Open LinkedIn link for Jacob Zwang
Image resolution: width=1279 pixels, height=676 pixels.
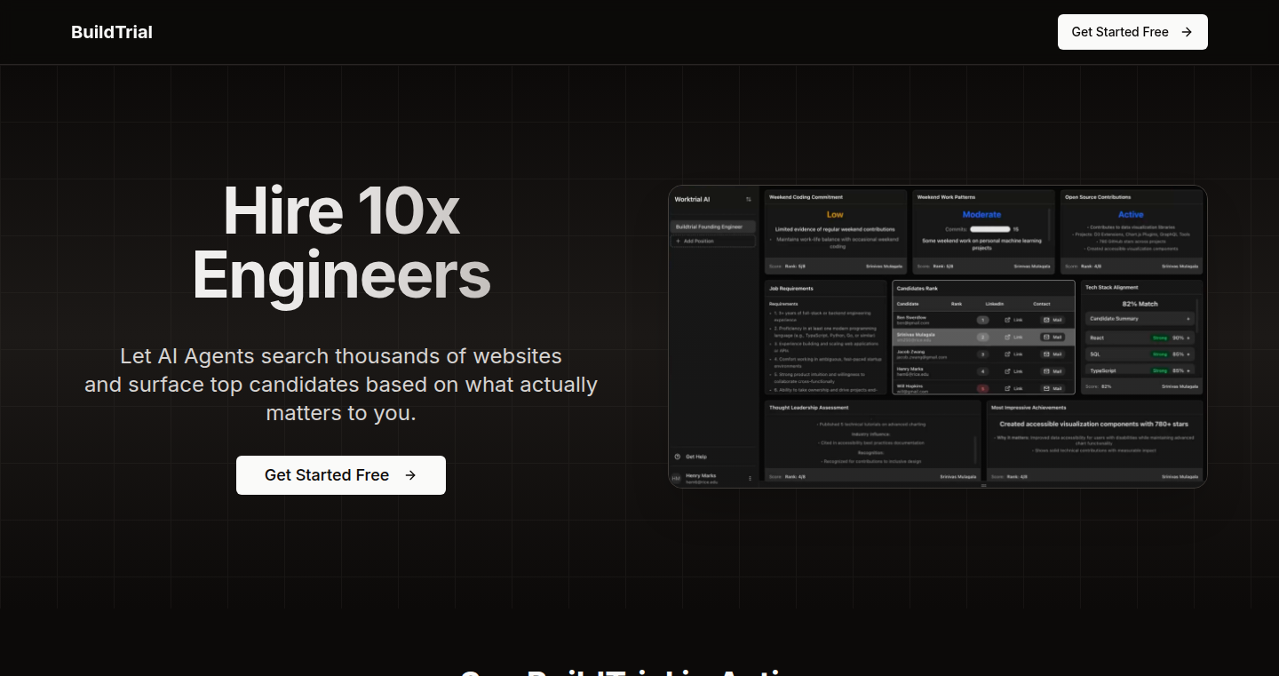1013,354
